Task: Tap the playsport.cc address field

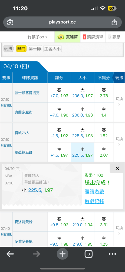Action: tap(62, 22)
